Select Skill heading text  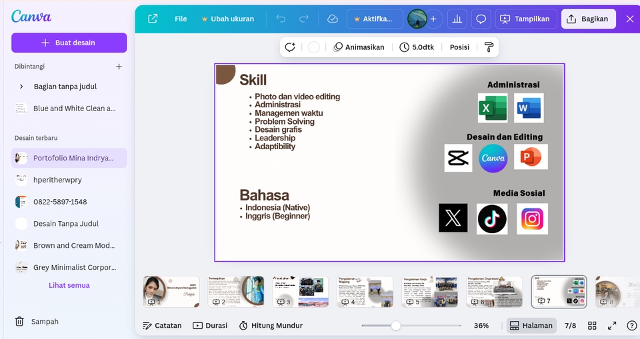click(253, 80)
